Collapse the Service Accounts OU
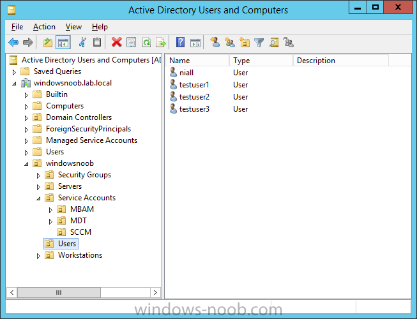Image resolution: width=417 pixels, height=319 pixels. (38, 198)
